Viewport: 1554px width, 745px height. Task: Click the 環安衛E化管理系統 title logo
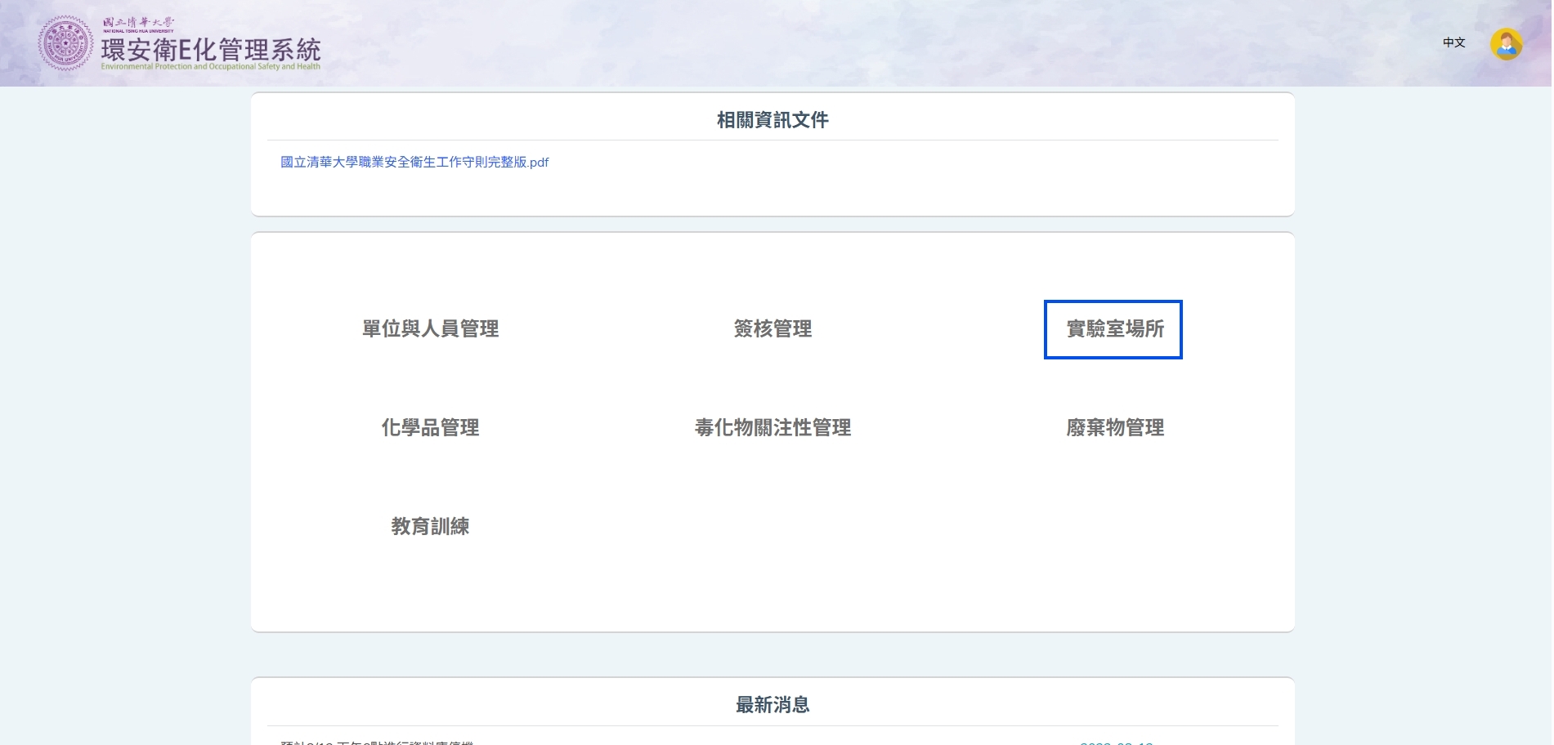pos(211,49)
